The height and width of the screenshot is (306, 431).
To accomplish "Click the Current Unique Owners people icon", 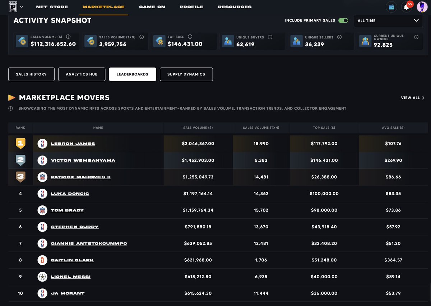I will (x=365, y=41).
